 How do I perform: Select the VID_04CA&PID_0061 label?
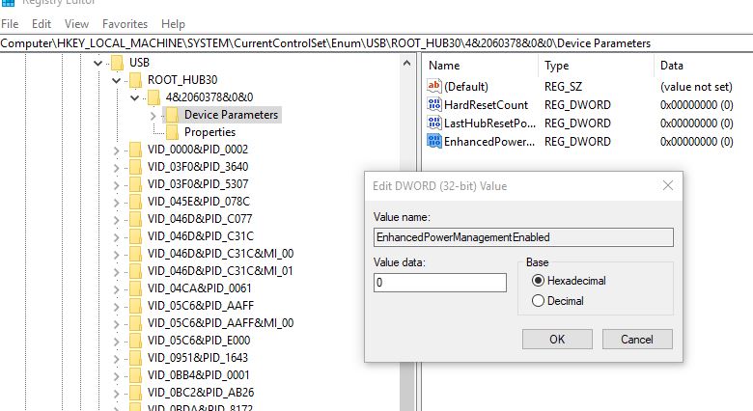coord(199,288)
